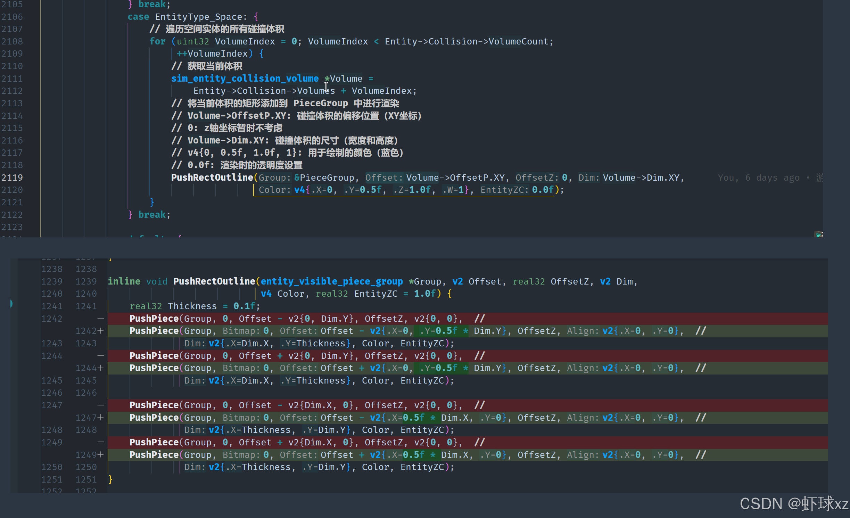Screen dimensions: 850x518
Task: Click Volume->OffsetP.XY argument on line 2119
Action: [x=455, y=178]
